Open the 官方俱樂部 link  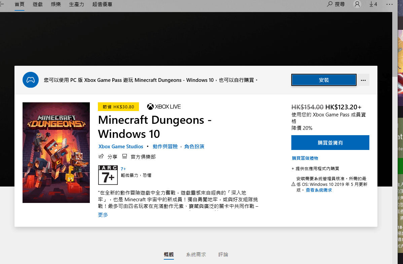pos(143,157)
